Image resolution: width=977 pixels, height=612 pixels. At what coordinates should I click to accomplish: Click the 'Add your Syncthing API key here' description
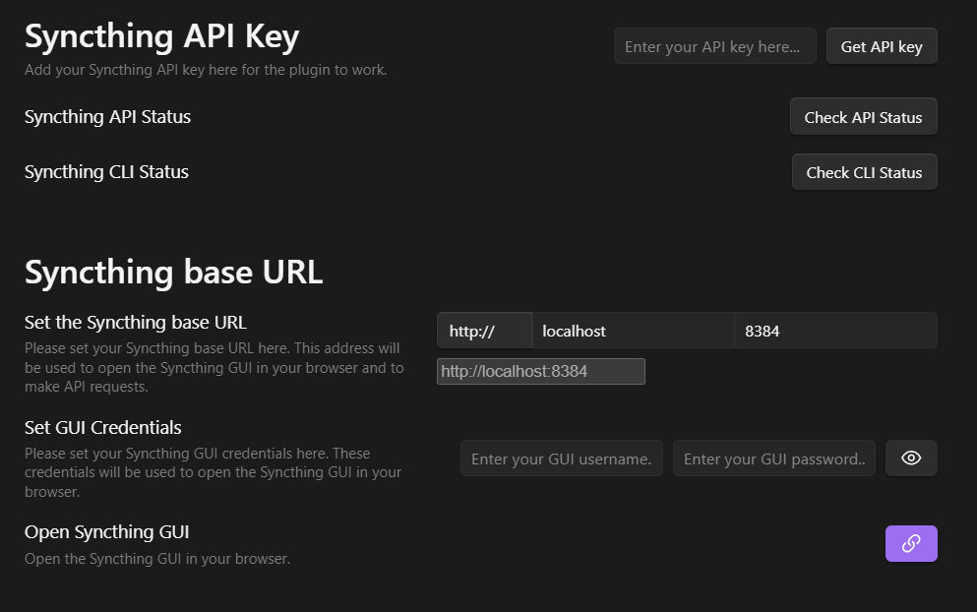[x=206, y=70]
